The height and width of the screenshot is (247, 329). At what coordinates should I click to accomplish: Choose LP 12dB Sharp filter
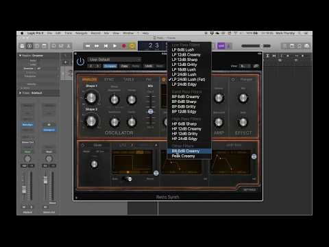pos(188,60)
